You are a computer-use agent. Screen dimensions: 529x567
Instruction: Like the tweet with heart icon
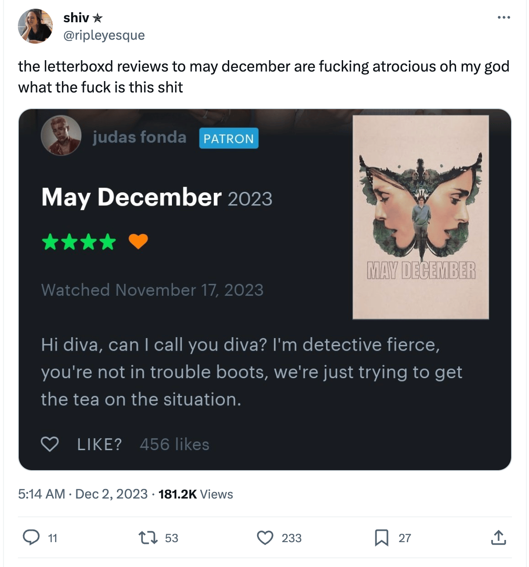[x=265, y=538]
